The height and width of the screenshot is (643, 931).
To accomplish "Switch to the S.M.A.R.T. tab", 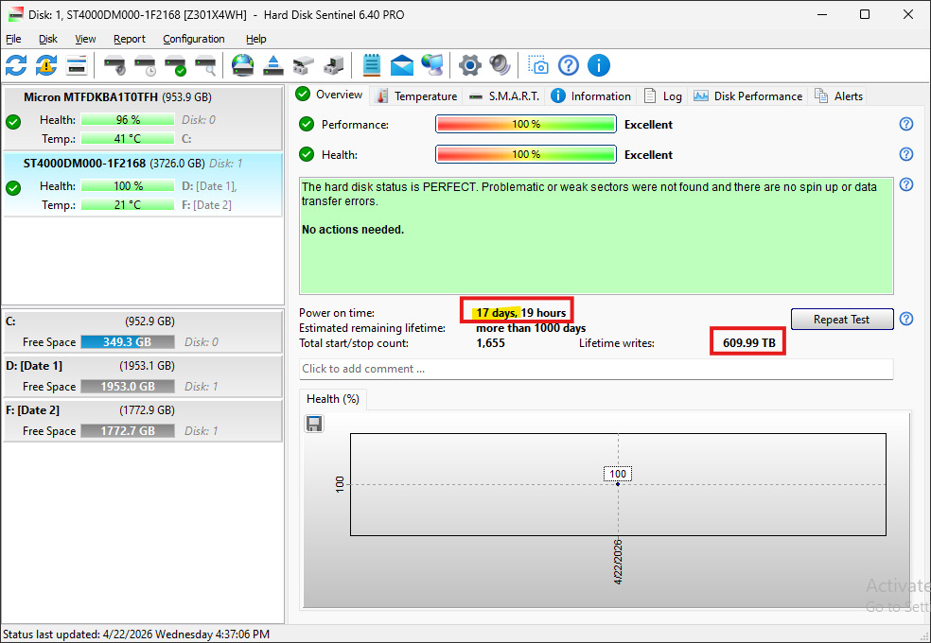I will tap(504, 96).
